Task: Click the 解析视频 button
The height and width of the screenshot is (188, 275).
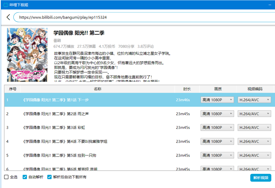Action: (261, 178)
